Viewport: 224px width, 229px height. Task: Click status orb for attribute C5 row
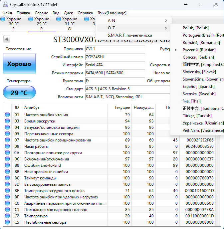7,222
